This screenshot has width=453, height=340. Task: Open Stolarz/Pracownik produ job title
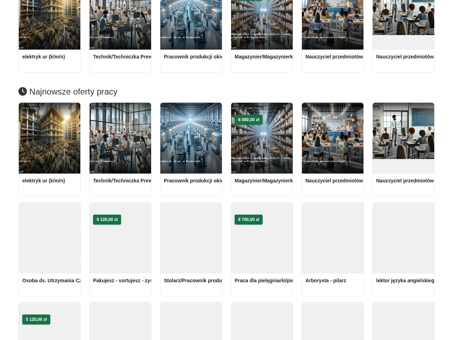coord(193,280)
